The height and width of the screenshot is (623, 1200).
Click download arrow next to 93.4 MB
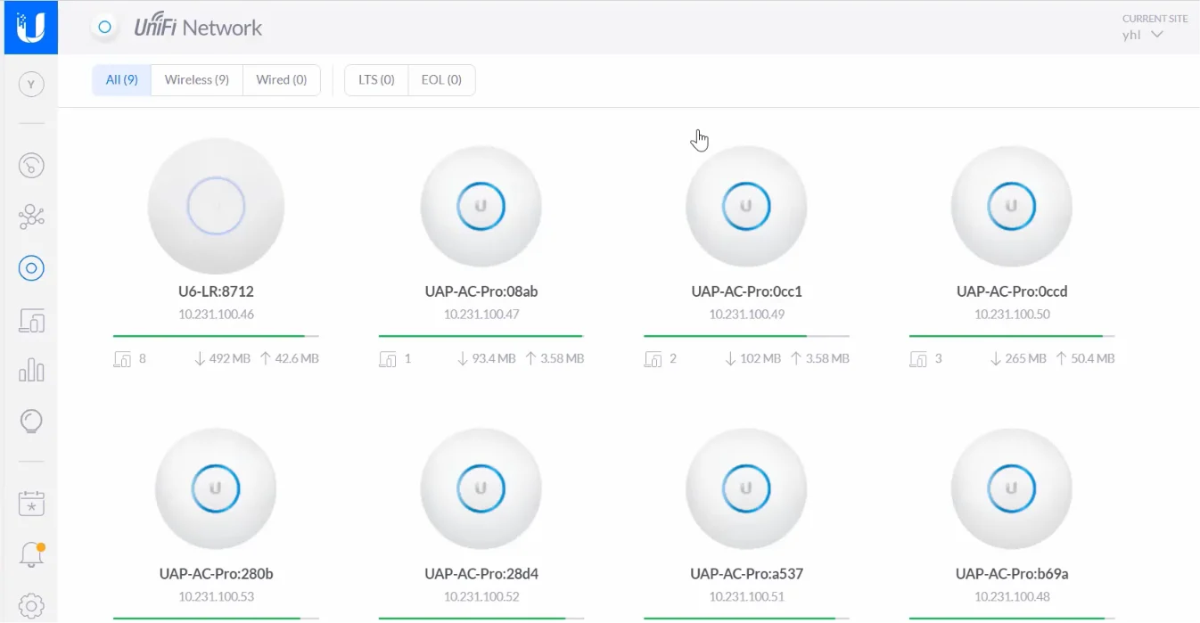point(463,359)
